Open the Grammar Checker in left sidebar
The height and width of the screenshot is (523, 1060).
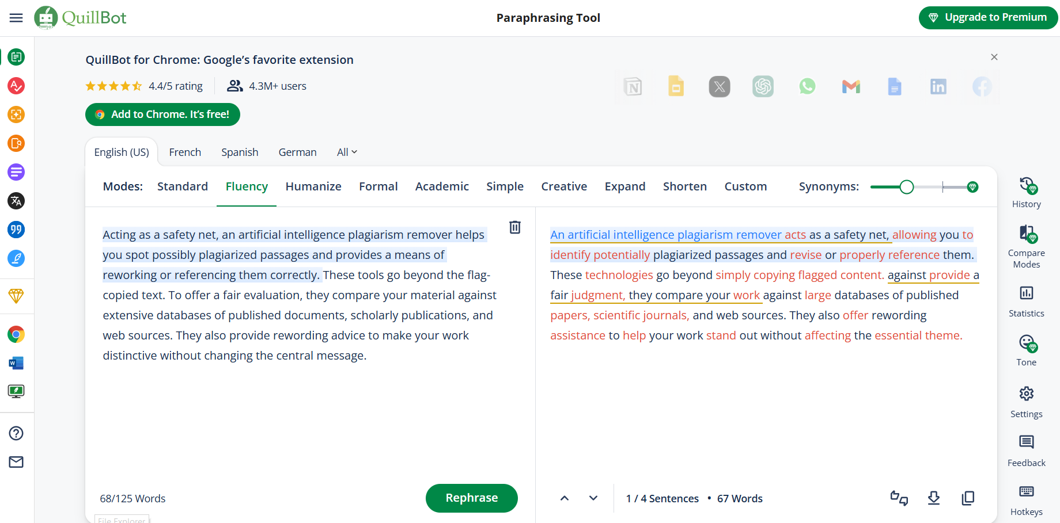[x=16, y=86]
